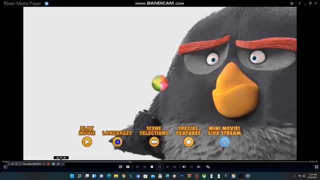Open the Special Features star icon
Viewport: 320px width, 180px height.
tap(188, 141)
